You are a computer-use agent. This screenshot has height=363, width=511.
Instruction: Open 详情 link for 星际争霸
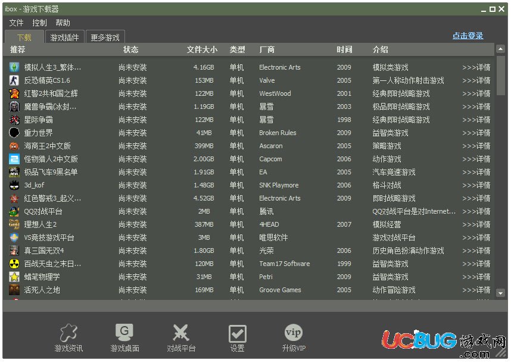tap(476, 120)
